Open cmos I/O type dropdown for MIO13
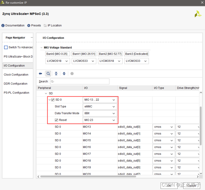 pos(164,127)
